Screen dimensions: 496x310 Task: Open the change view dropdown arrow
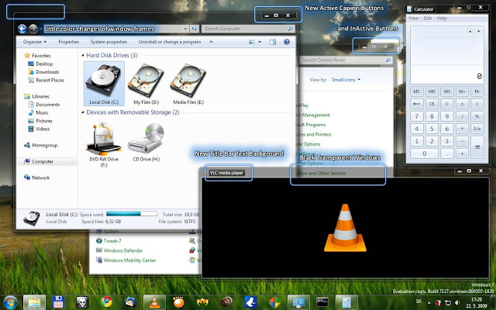tap(260, 42)
